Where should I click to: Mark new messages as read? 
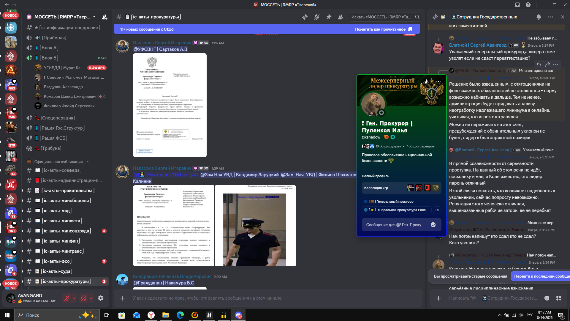(x=384, y=29)
